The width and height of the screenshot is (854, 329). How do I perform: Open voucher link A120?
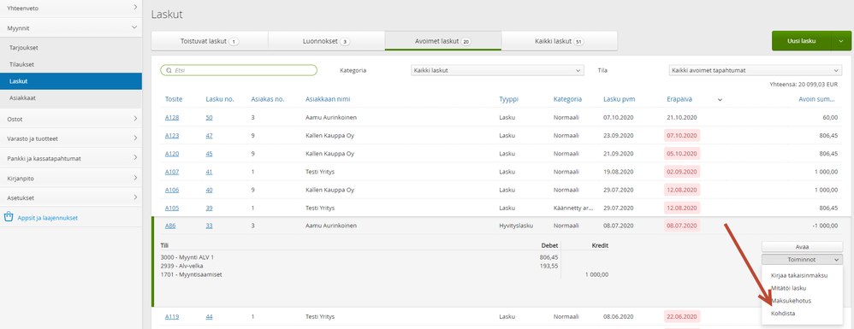tap(172, 153)
